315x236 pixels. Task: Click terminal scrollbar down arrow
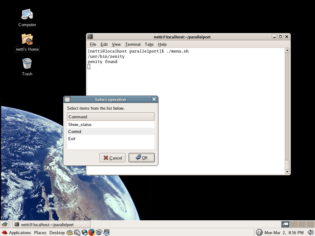click(x=287, y=171)
